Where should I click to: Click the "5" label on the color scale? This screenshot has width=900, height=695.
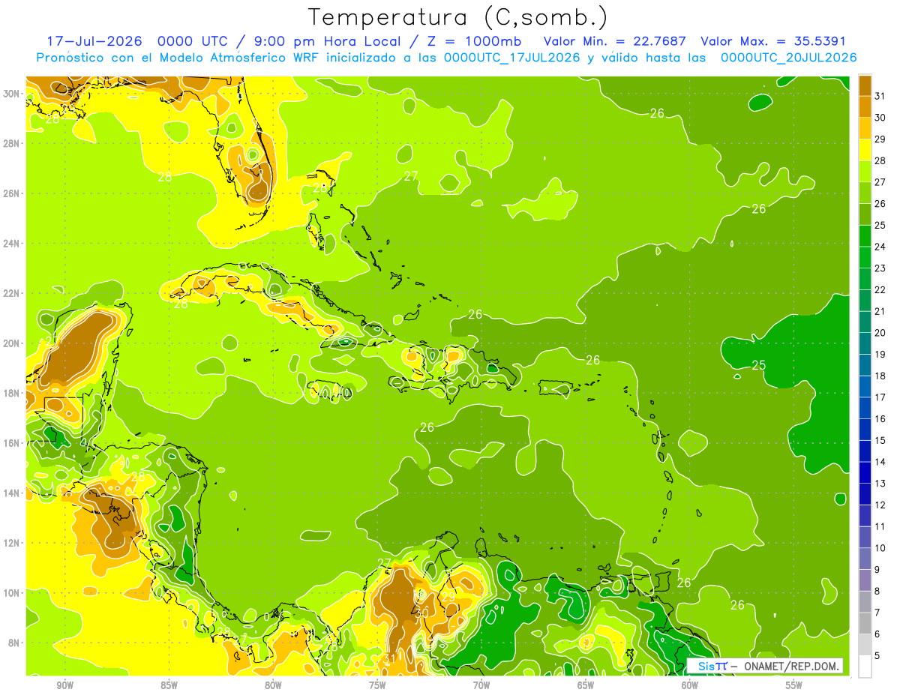point(877,656)
